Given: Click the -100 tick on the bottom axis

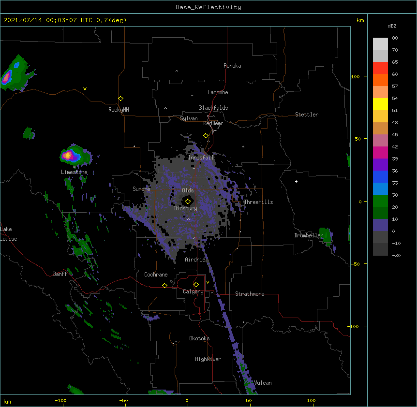Looking at the screenshot, I should [60, 400].
